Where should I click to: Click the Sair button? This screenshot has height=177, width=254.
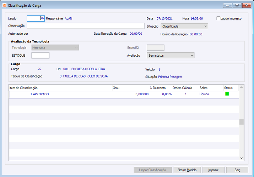coord(237,170)
